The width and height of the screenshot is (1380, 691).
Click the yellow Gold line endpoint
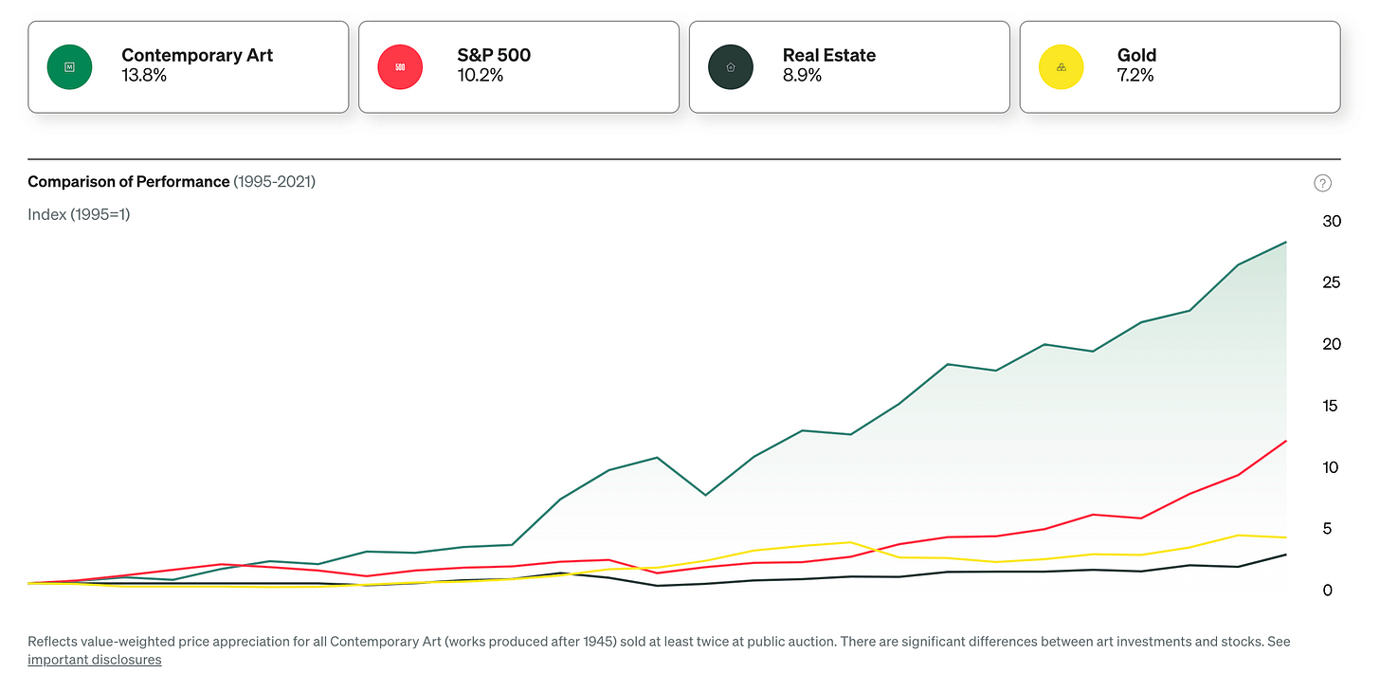(x=1286, y=537)
